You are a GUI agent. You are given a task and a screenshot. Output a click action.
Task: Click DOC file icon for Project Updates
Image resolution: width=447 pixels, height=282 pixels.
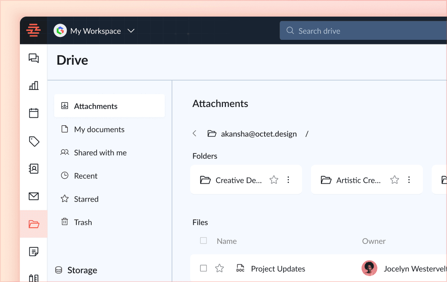click(241, 268)
